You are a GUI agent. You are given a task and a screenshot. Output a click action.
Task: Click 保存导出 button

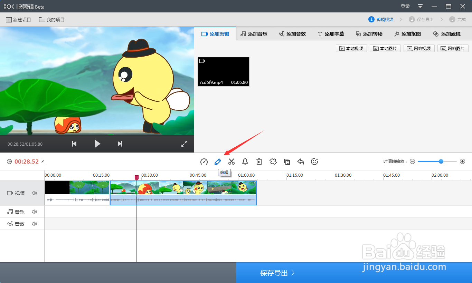[x=354, y=273]
